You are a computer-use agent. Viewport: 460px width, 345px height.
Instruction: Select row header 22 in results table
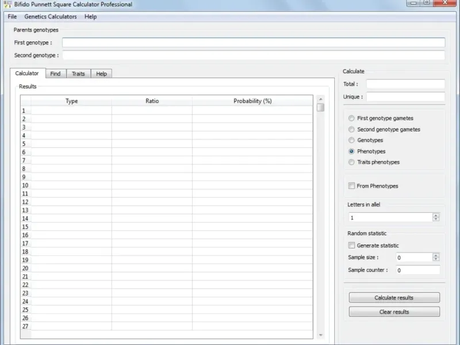click(25, 285)
